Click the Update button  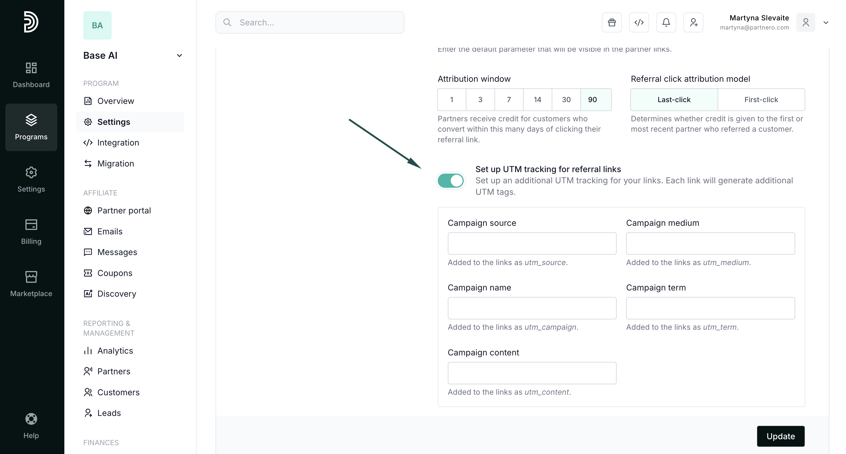(x=780, y=436)
